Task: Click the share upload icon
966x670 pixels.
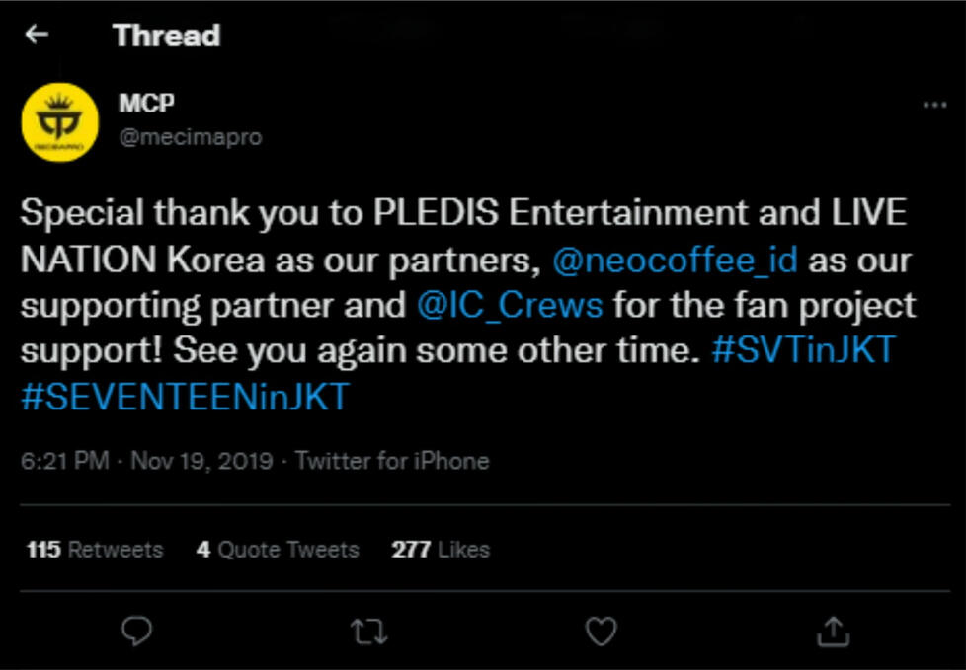Action: [833, 630]
